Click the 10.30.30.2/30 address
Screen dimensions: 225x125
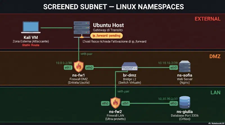(168, 99)
